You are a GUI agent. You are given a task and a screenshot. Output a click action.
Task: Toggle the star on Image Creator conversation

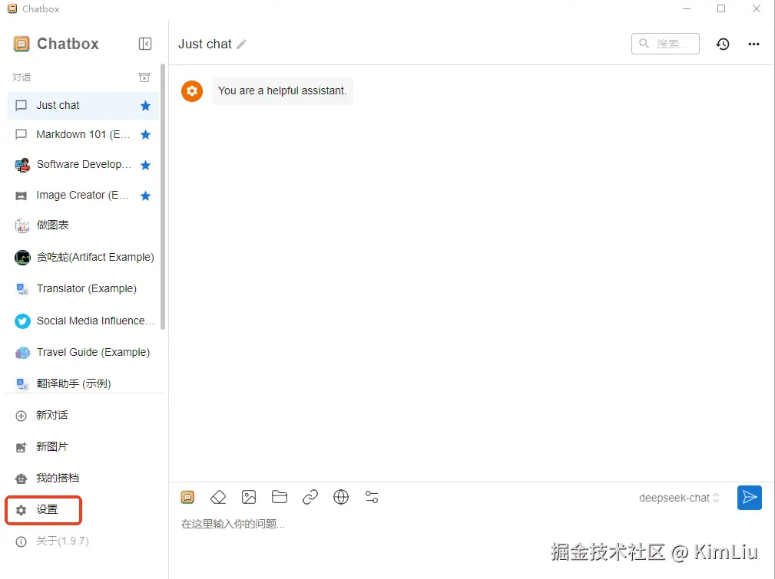pos(145,196)
